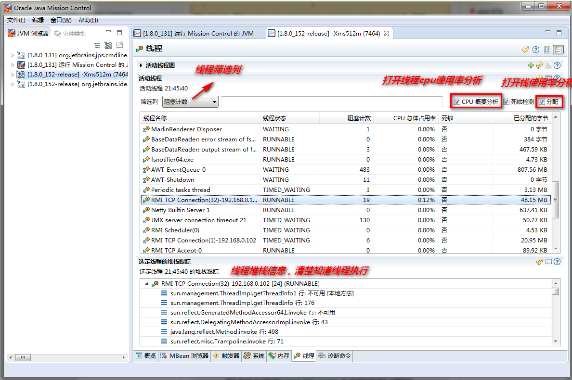572x380 pixels.
Task: Select the java.lang.reflect.Method.invoke stack frame
Action: pos(346,332)
